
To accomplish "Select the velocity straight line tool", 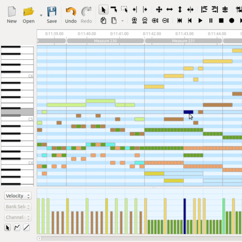I will pos(26,227).
